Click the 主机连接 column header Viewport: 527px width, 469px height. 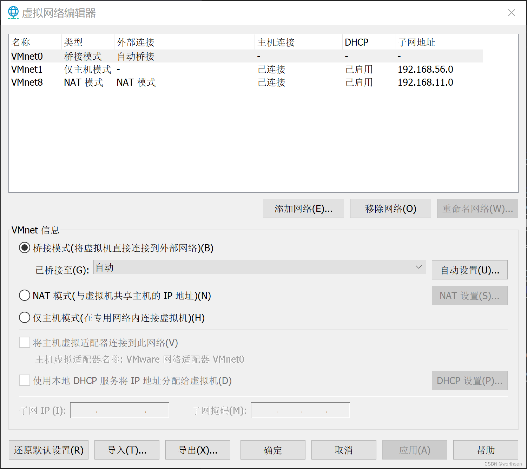(299, 42)
